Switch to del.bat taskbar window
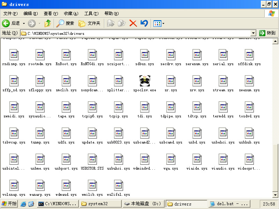This screenshot has width=279, height=209. 229,204
